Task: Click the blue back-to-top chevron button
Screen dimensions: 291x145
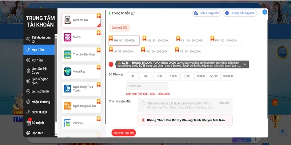Action: (x=283, y=131)
